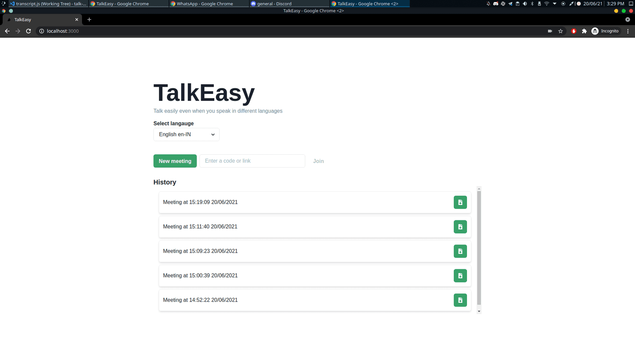Open a new browser tab with the plus button
This screenshot has height=357, width=635.
(x=89, y=19)
